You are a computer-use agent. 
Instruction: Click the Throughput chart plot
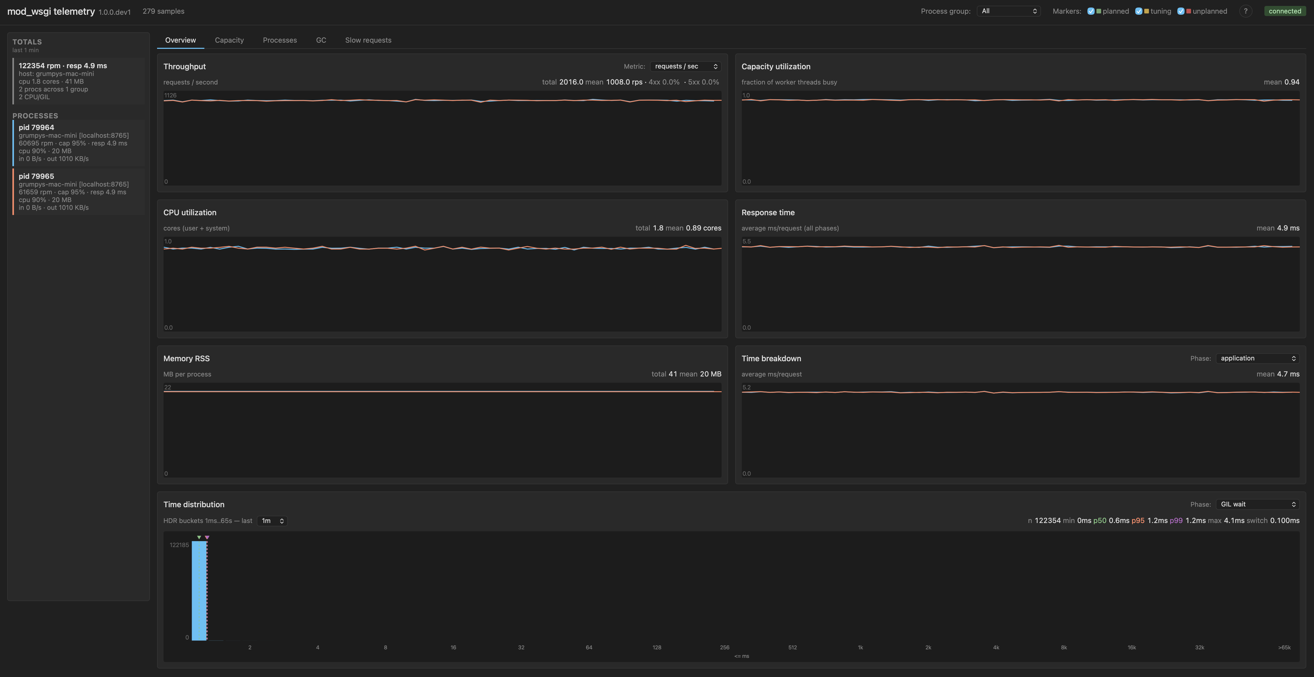tap(442, 138)
